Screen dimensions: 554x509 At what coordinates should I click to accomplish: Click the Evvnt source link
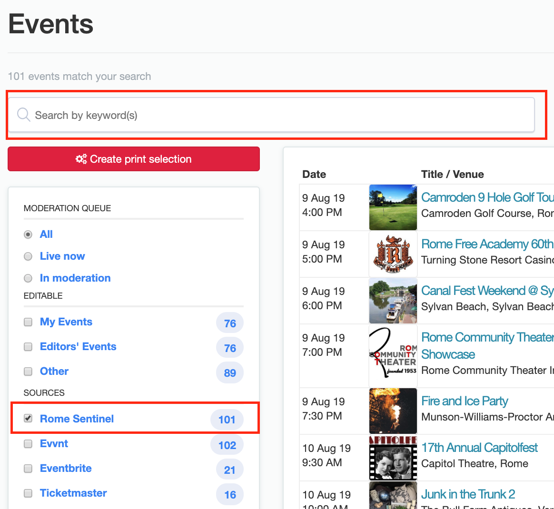tap(54, 443)
